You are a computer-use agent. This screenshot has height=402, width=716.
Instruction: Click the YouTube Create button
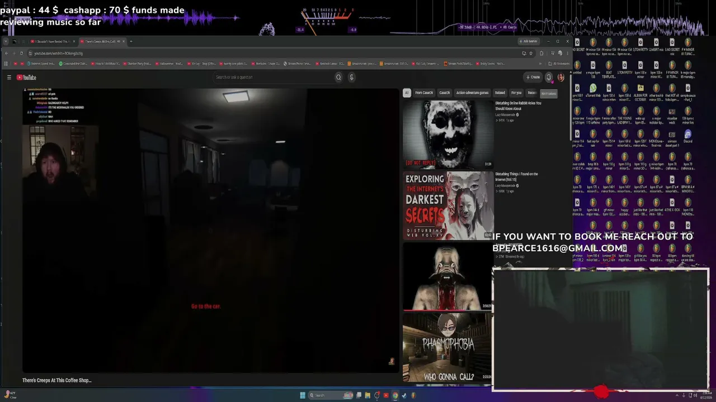point(533,78)
